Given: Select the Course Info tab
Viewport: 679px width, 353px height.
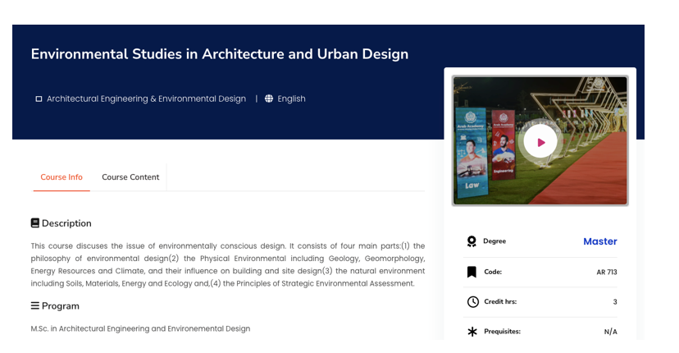Looking at the screenshot, I should tap(62, 177).
